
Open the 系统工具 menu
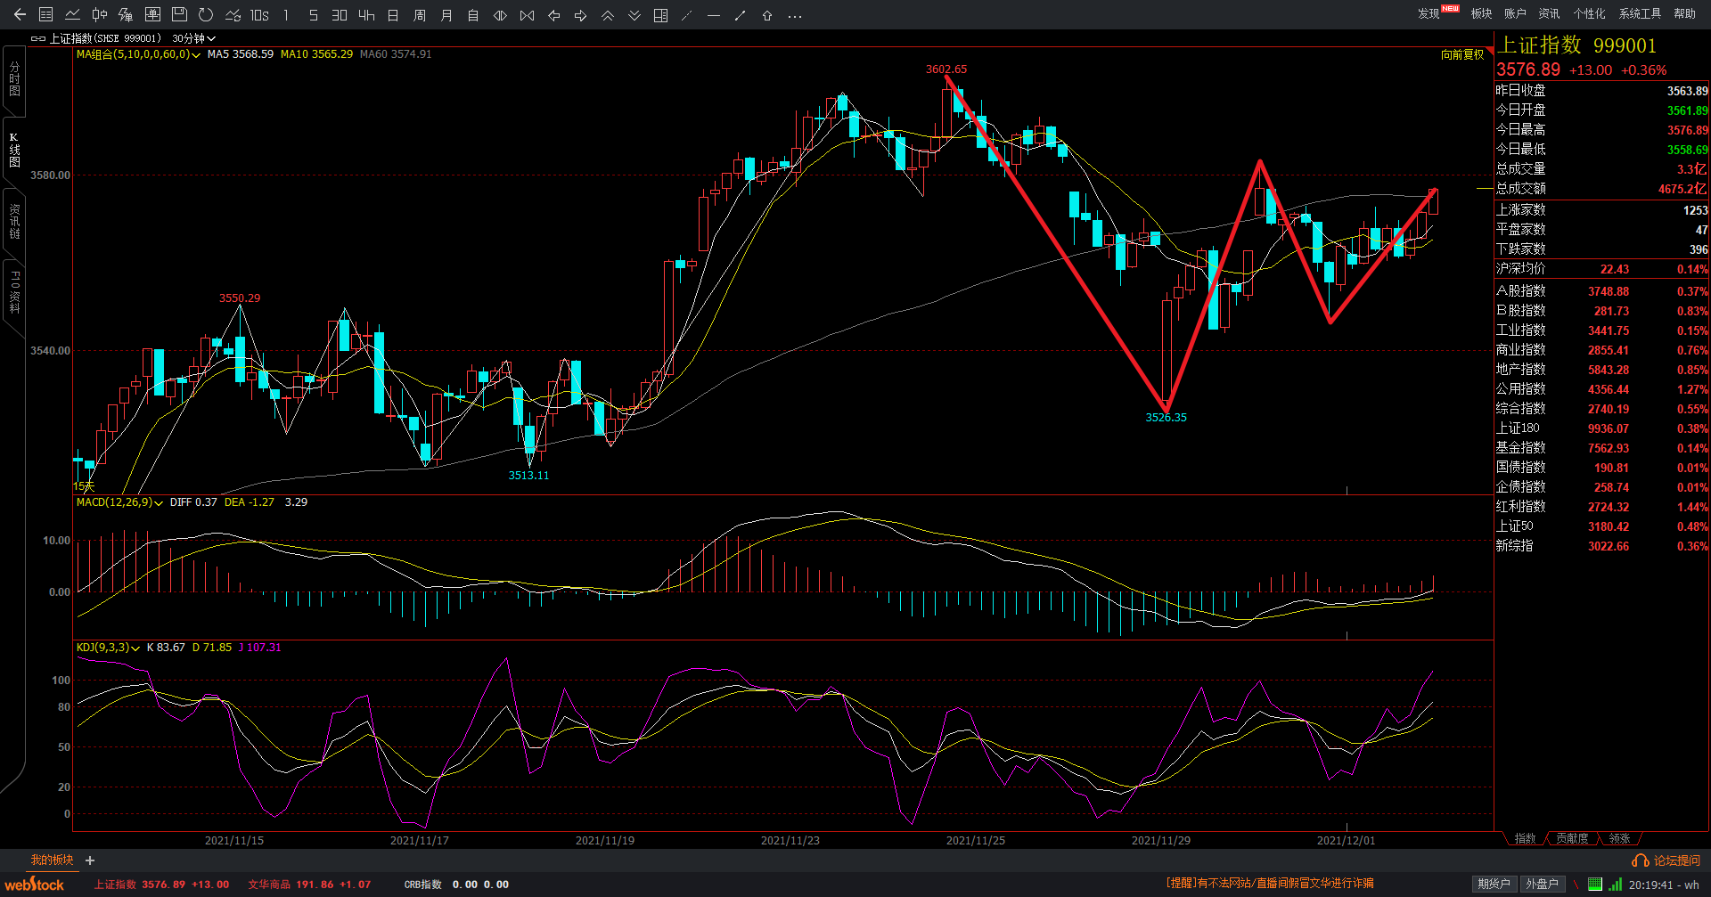pyautogui.click(x=1640, y=13)
